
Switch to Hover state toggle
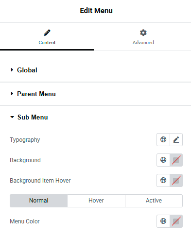tap(96, 201)
